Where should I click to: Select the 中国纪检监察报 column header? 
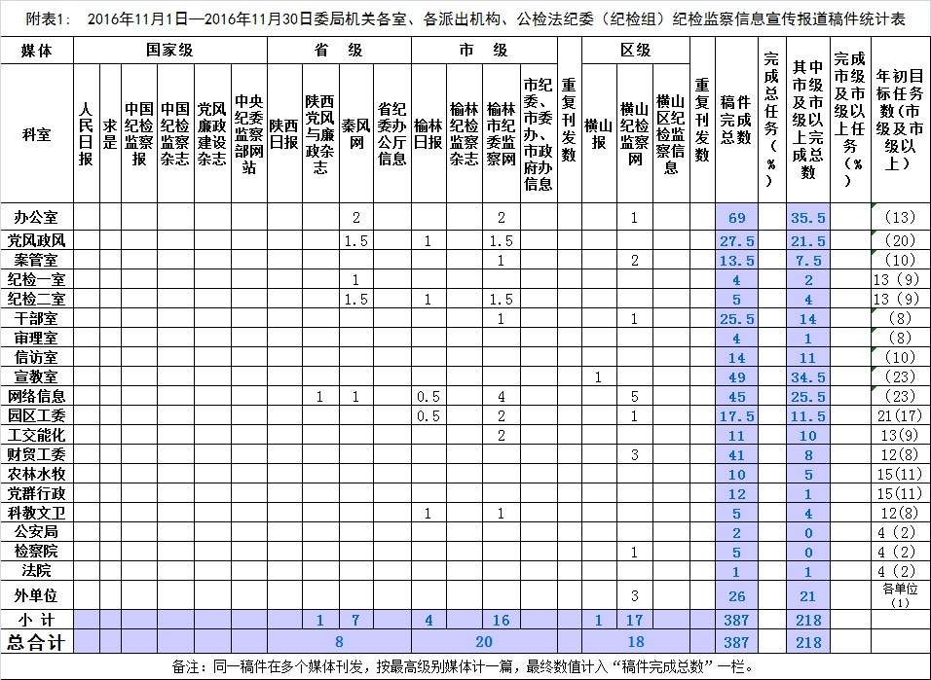point(139,133)
